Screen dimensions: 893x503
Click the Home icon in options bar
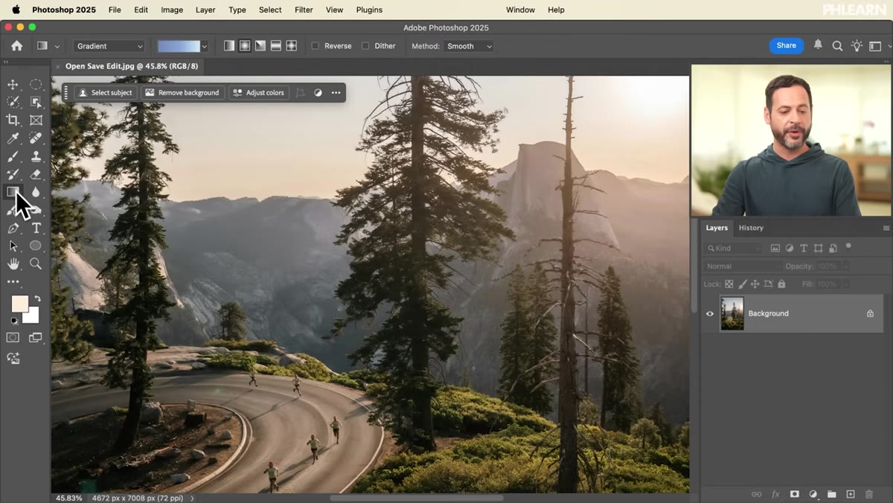tap(16, 45)
